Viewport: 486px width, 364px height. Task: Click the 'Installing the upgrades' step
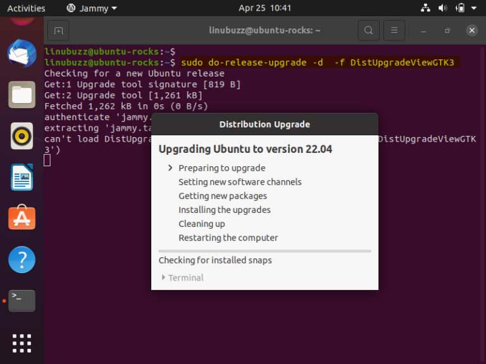click(225, 210)
